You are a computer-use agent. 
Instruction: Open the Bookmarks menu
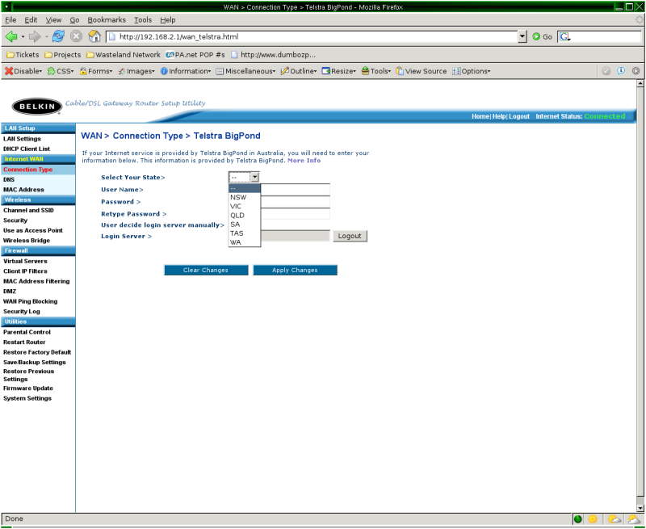click(x=107, y=19)
